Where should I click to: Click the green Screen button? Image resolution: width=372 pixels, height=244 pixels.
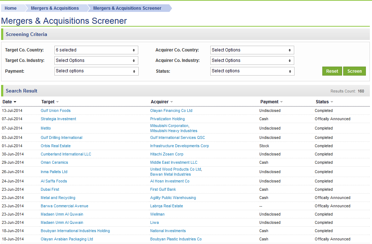click(x=354, y=71)
